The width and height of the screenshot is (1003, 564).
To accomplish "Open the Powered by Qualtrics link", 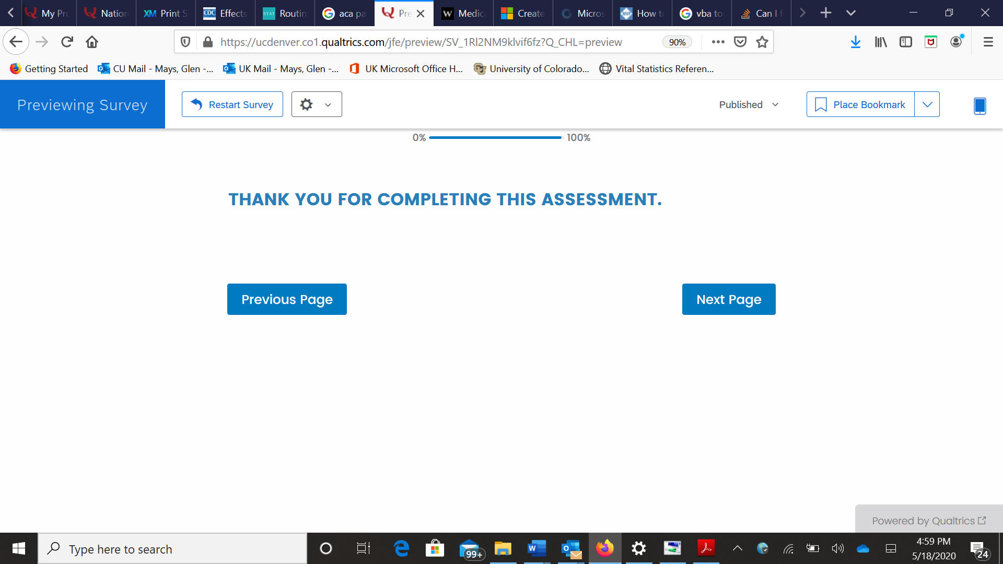I will tap(928, 521).
